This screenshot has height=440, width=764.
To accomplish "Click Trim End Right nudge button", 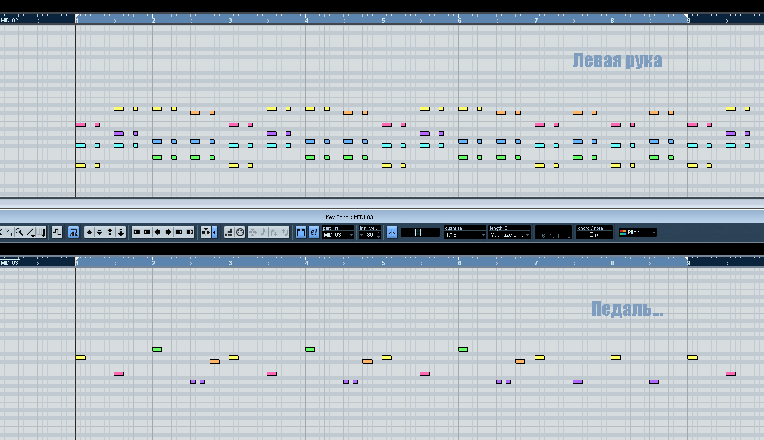I will [189, 232].
